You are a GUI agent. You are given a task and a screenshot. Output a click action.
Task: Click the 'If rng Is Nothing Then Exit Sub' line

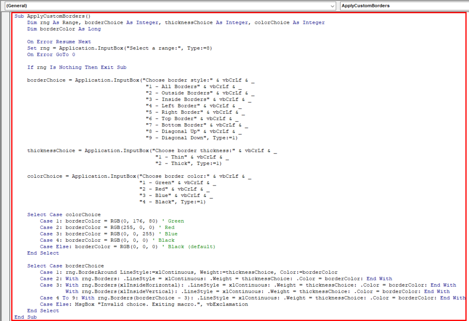click(77, 67)
